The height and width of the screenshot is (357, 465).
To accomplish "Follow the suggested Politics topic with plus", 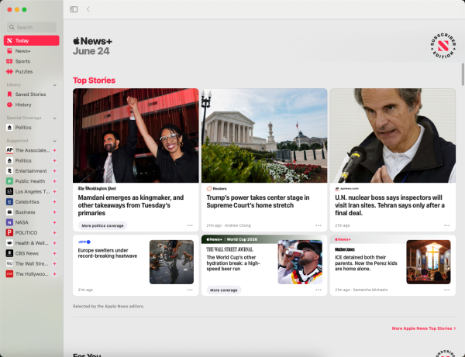I will pyautogui.click(x=54, y=161).
